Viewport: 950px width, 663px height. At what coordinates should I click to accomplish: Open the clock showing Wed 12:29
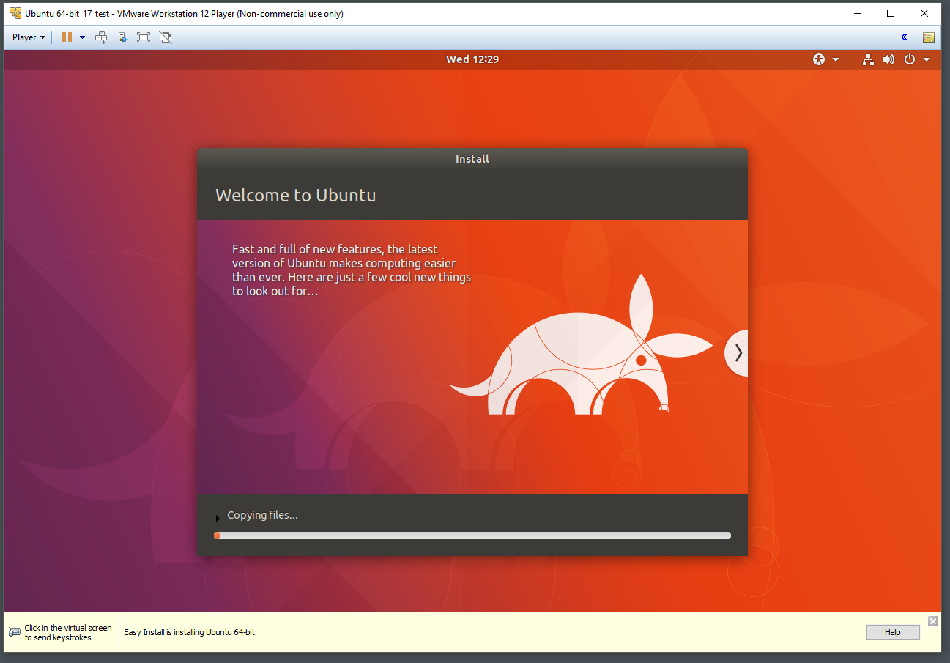coord(472,59)
